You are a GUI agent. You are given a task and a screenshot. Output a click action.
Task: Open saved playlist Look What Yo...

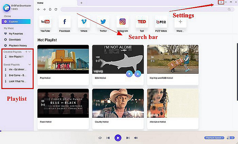(17, 81)
